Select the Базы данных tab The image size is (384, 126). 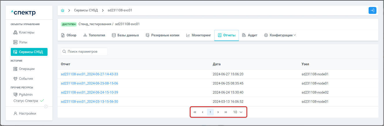(x=125, y=35)
